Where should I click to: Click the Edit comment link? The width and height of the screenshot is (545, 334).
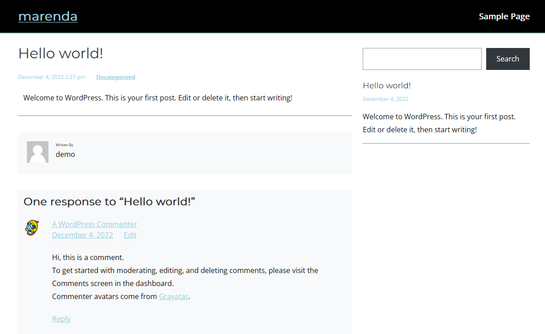pyautogui.click(x=130, y=235)
